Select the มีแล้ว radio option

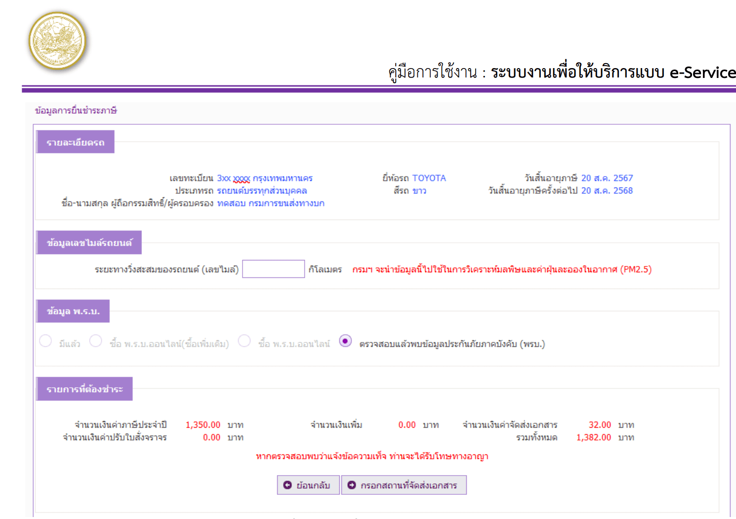pyautogui.click(x=45, y=341)
